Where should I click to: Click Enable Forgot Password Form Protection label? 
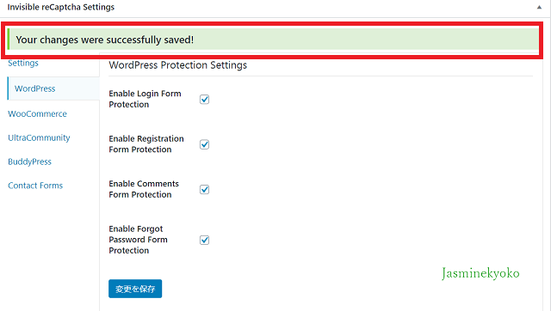tap(138, 240)
